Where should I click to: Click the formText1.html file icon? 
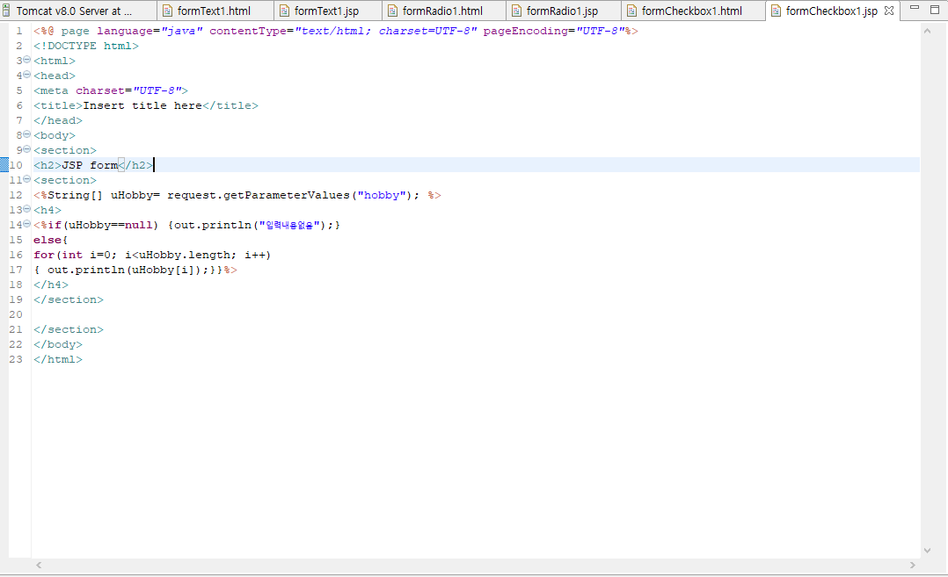pos(168,11)
